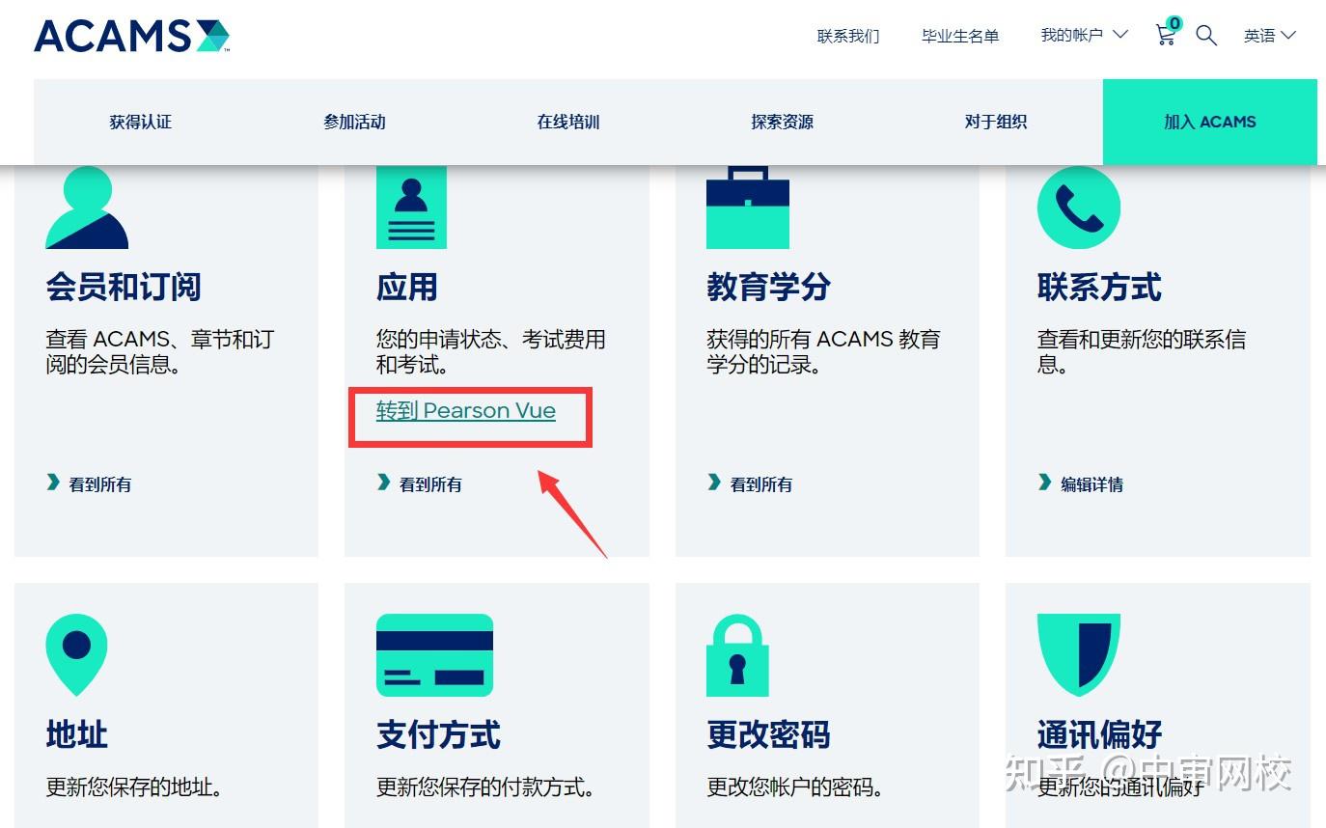Click the 支付方式 credit card icon
1326x828 pixels.
pos(434,655)
